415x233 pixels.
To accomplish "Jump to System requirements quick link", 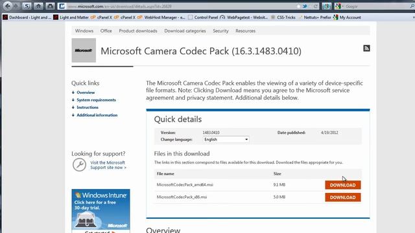I will click(x=96, y=100).
